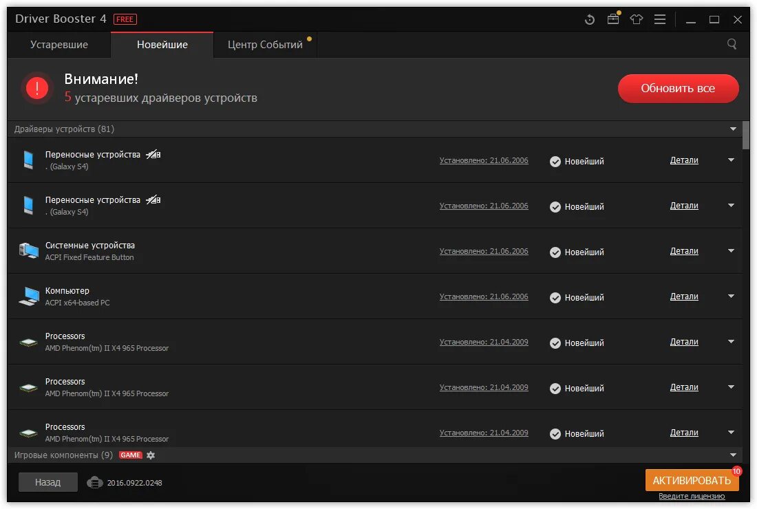The width and height of the screenshot is (757, 509).
Task: Open the Tools toolbox icon
Action: (613, 19)
